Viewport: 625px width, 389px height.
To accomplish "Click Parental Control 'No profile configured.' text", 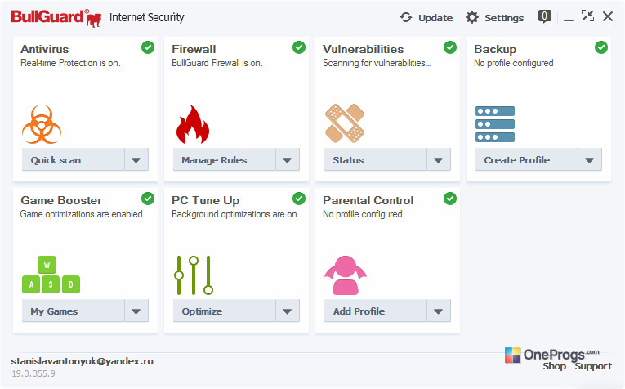I will pyautogui.click(x=364, y=214).
